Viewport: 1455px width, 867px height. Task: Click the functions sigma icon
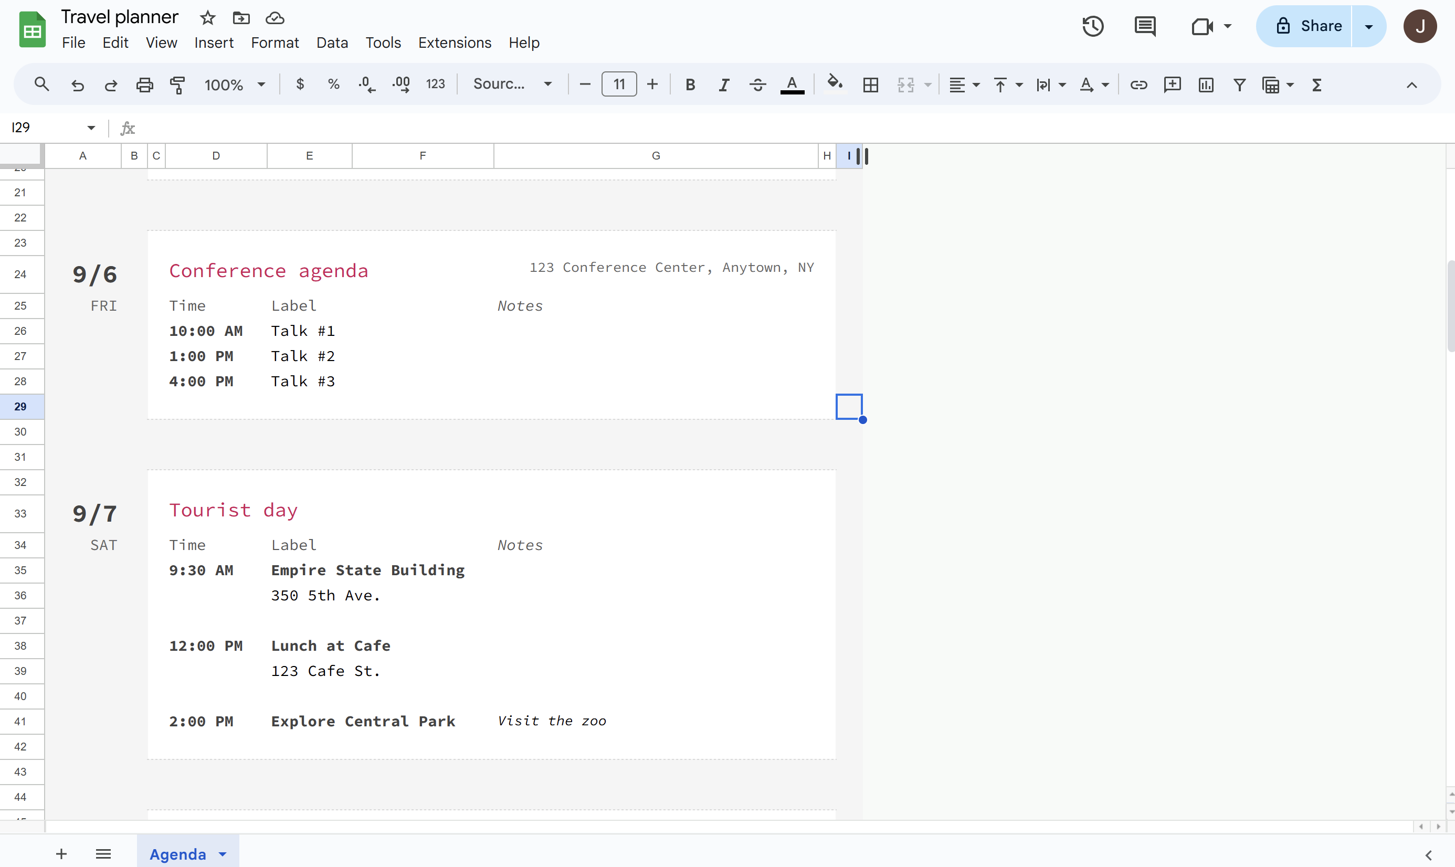pyautogui.click(x=1316, y=84)
